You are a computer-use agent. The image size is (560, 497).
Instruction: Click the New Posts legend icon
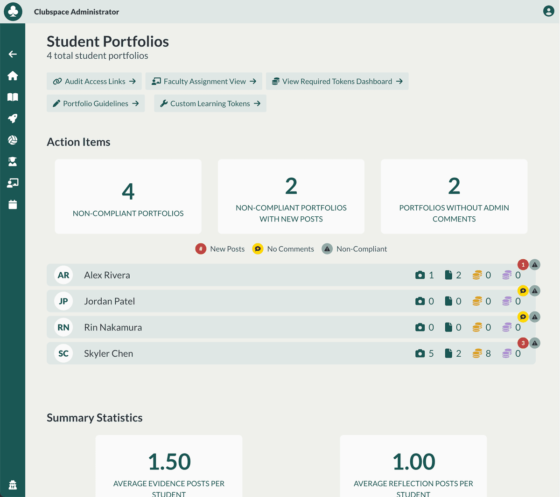click(201, 249)
